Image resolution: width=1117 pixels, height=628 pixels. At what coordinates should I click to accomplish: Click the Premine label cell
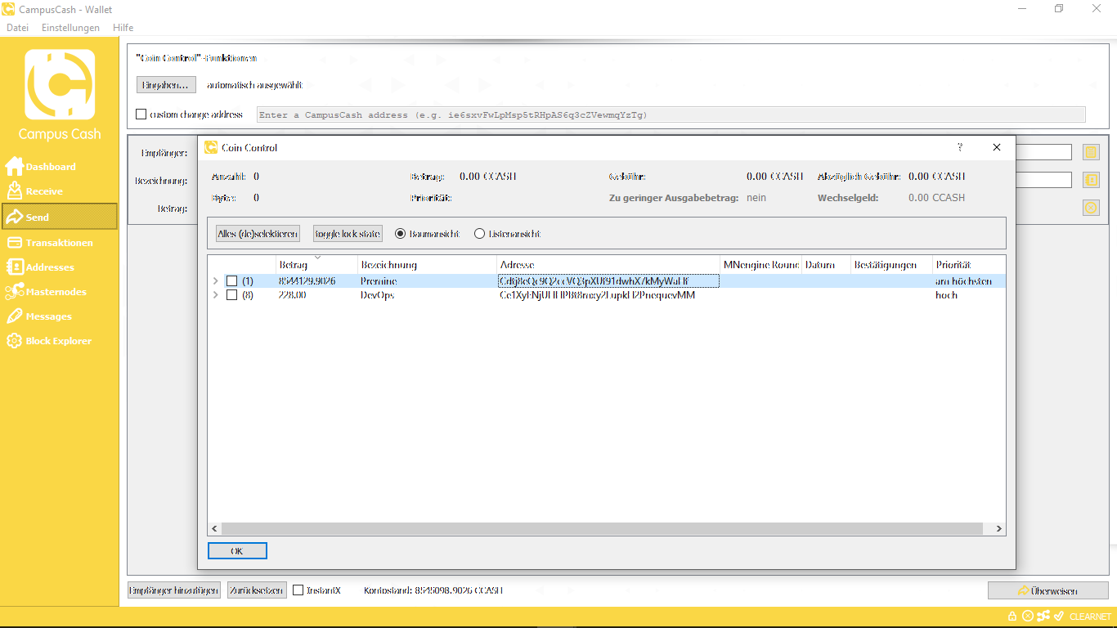pyautogui.click(x=428, y=281)
